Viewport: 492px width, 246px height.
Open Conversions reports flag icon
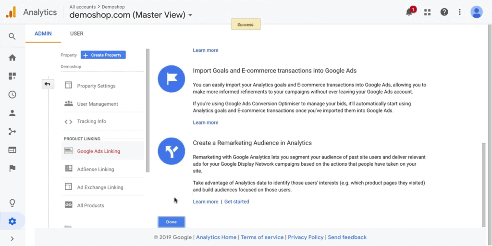click(12, 169)
